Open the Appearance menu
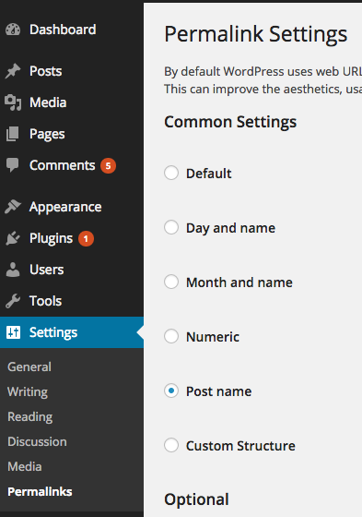 click(72, 207)
